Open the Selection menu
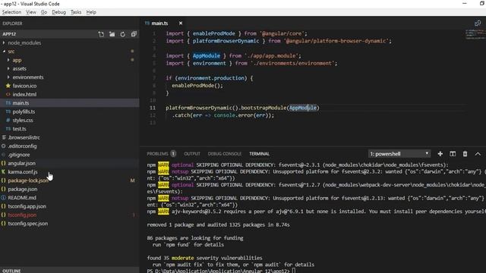The height and width of the screenshot is (273, 486). pos(11,12)
